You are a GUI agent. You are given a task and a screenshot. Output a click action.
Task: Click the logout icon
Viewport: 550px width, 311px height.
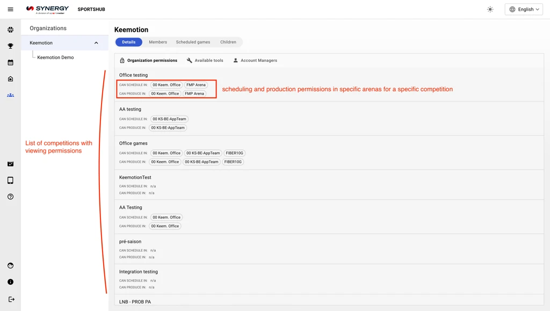coord(11,299)
